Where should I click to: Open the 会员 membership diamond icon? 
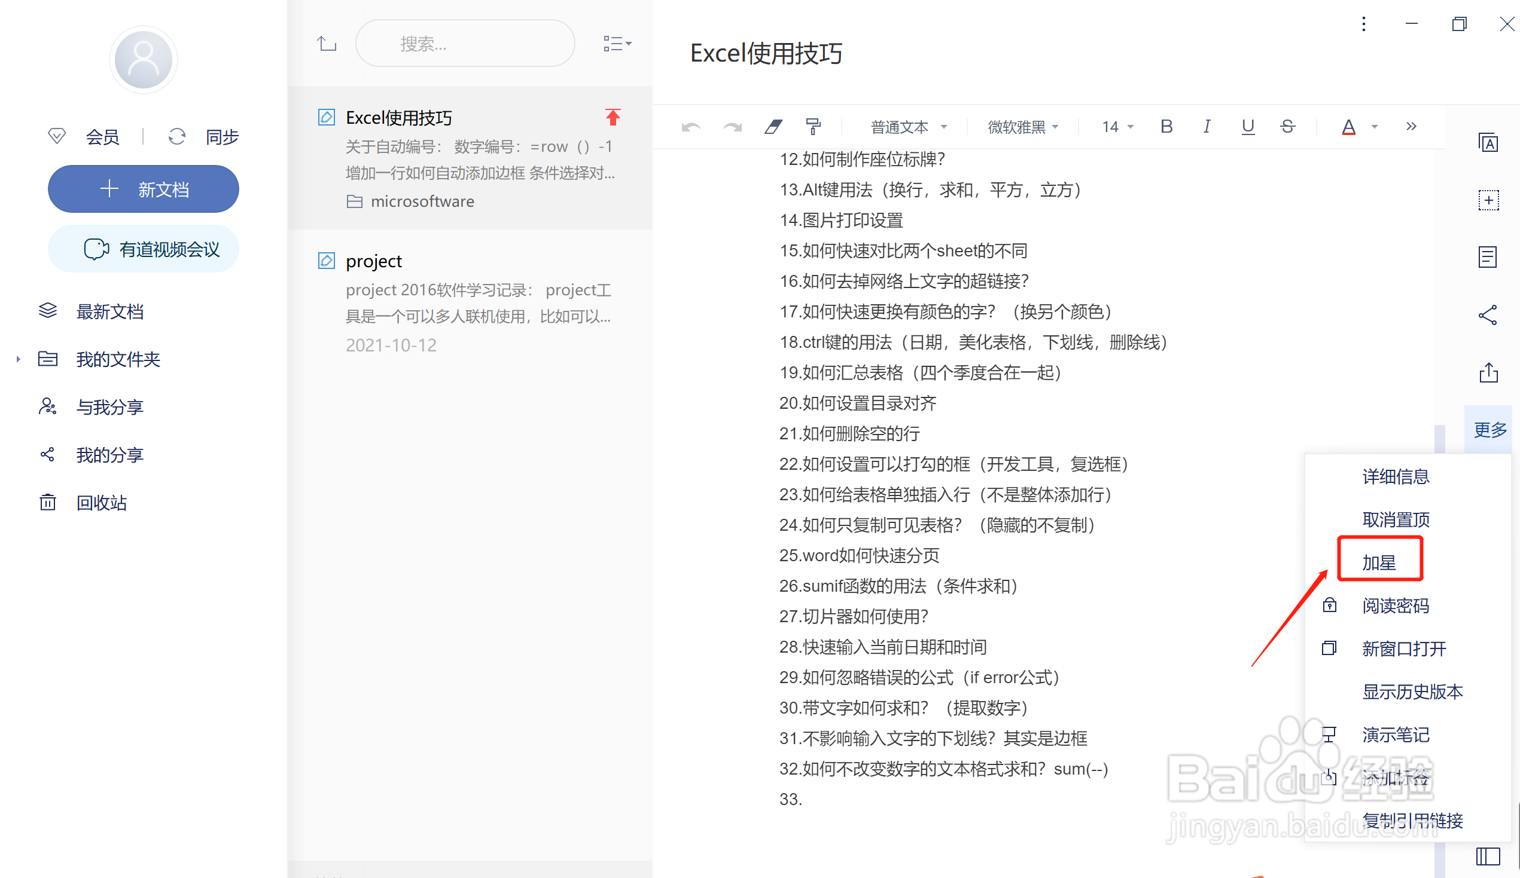click(x=57, y=136)
